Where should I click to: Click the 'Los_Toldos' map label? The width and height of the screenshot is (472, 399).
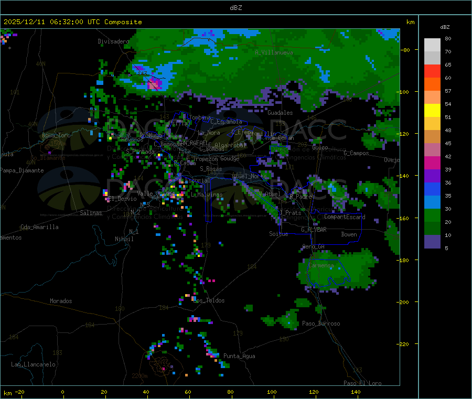click(x=209, y=300)
